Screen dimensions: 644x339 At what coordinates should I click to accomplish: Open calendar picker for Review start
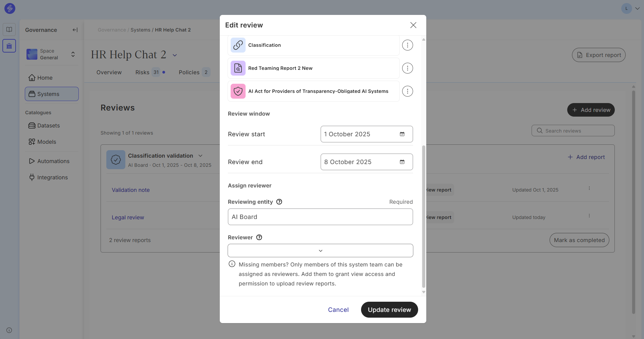tap(402, 134)
